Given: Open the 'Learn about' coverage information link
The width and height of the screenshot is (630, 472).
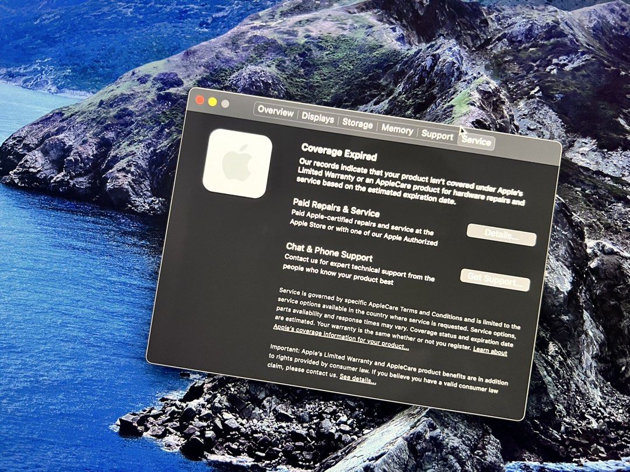Looking at the screenshot, I should (490, 351).
